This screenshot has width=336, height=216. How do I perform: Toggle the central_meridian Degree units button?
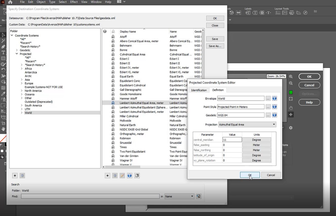click(256, 140)
